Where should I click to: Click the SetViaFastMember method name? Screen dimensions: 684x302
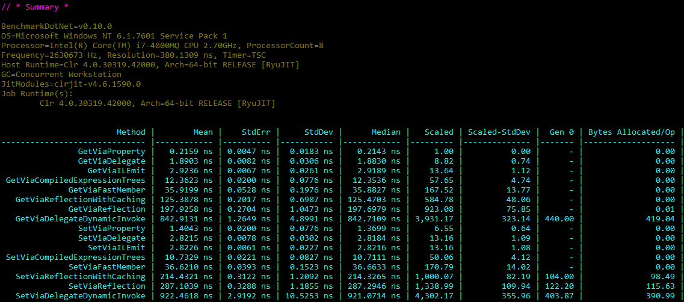pyautogui.click(x=107, y=267)
